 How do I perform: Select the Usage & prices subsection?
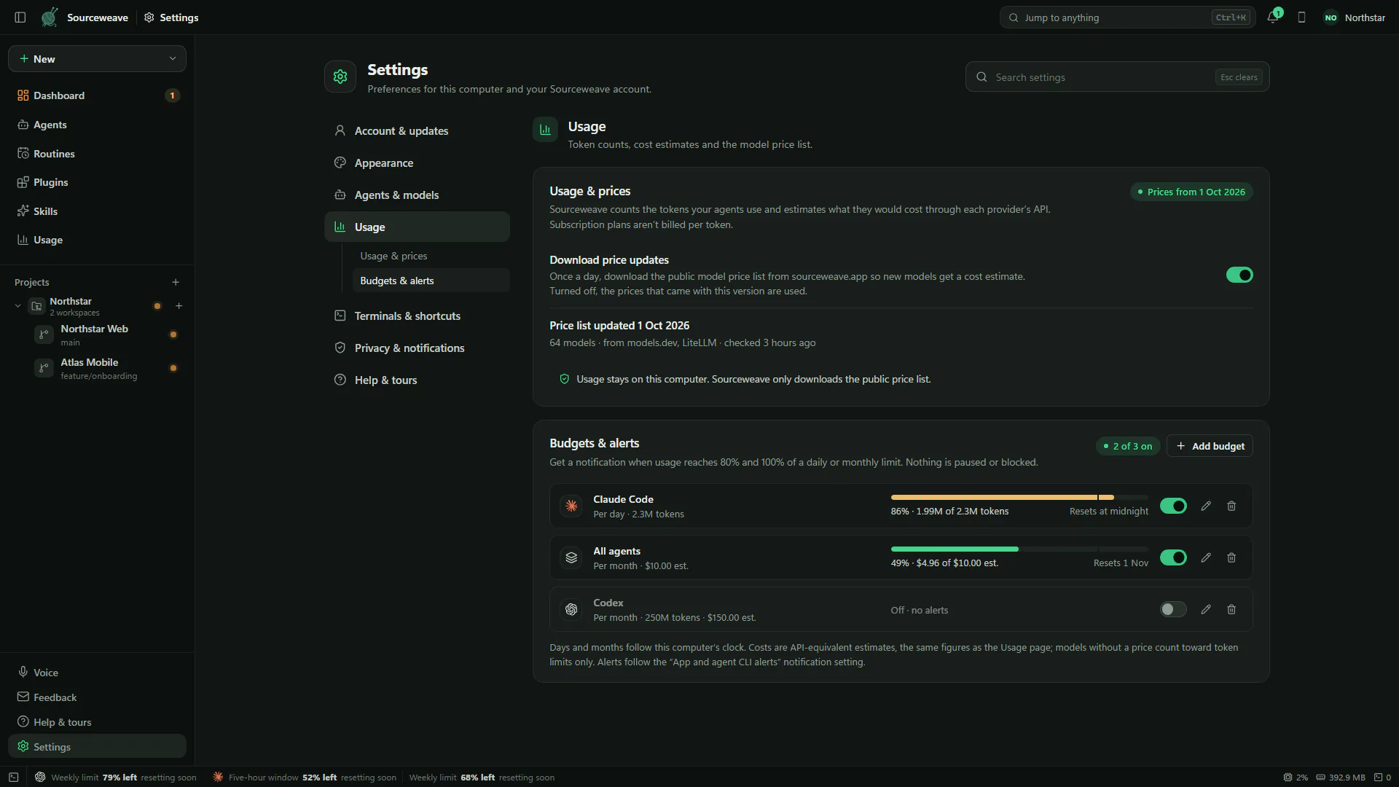point(431,257)
